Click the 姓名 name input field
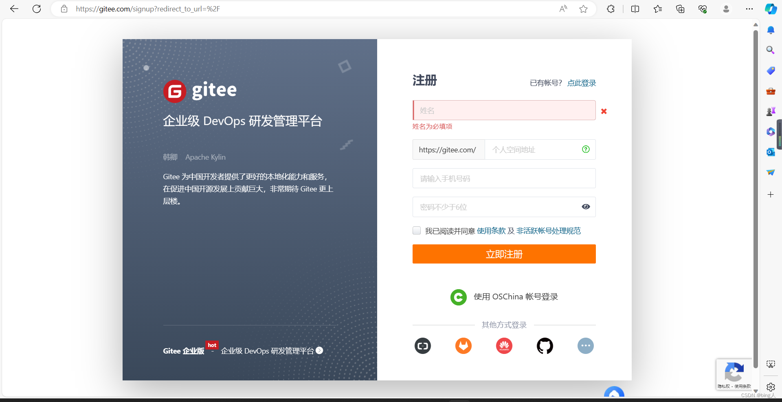 coord(504,110)
